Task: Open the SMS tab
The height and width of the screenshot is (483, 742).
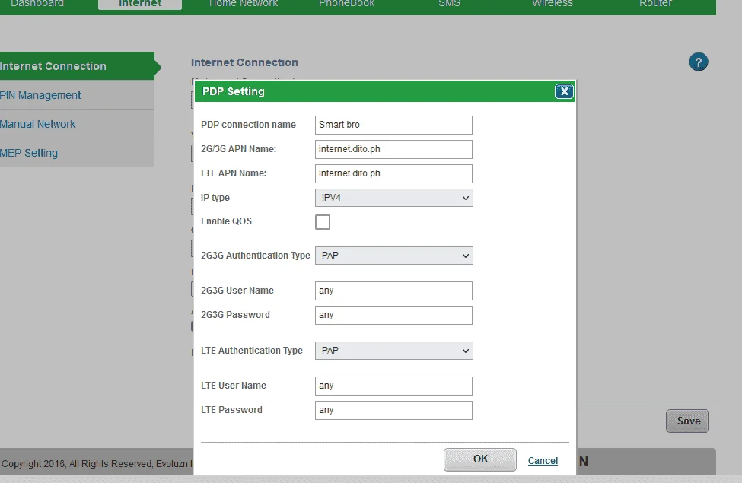Action: 449,3
